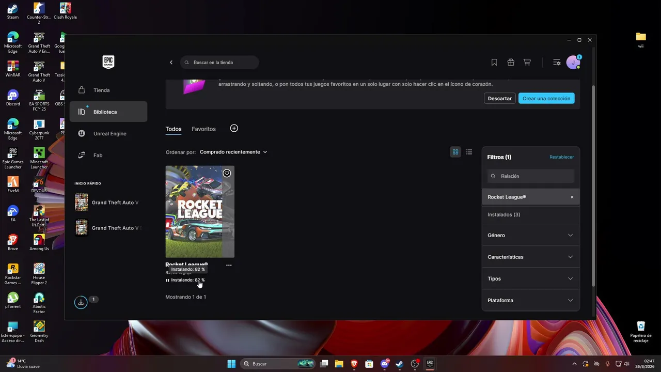This screenshot has height=372, width=661.
Task: Open Epic Games Launcher taskbar icon
Action: point(430,364)
